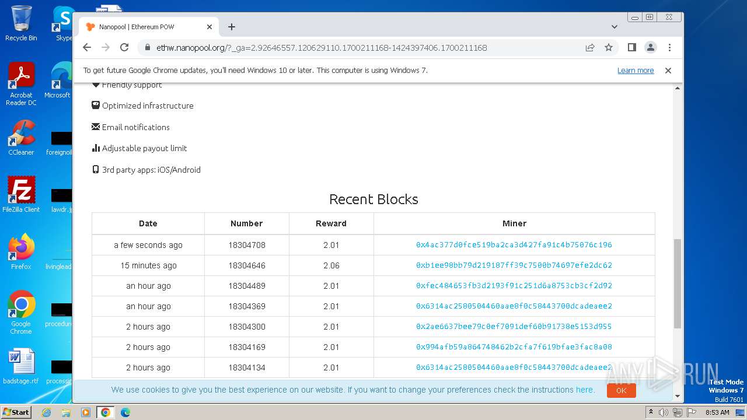Click block number 18304646
This screenshot has height=420, width=747.
[247, 265]
